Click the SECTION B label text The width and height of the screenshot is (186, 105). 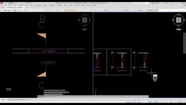121,71
